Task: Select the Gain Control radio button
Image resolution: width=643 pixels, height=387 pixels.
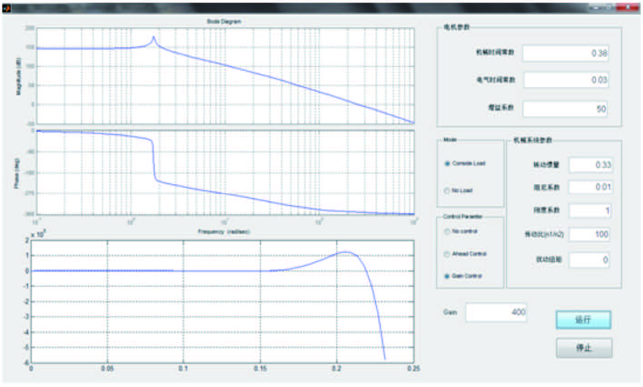Action: (x=447, y=276)
